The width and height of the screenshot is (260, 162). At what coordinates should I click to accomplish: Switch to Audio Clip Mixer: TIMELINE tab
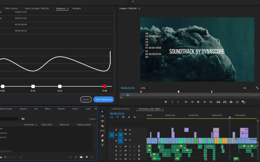pyautogui.click(x=37, y=8)
